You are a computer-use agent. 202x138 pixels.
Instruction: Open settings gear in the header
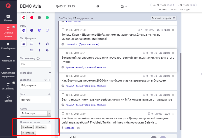pyautogui.click(x=98, y=6)
